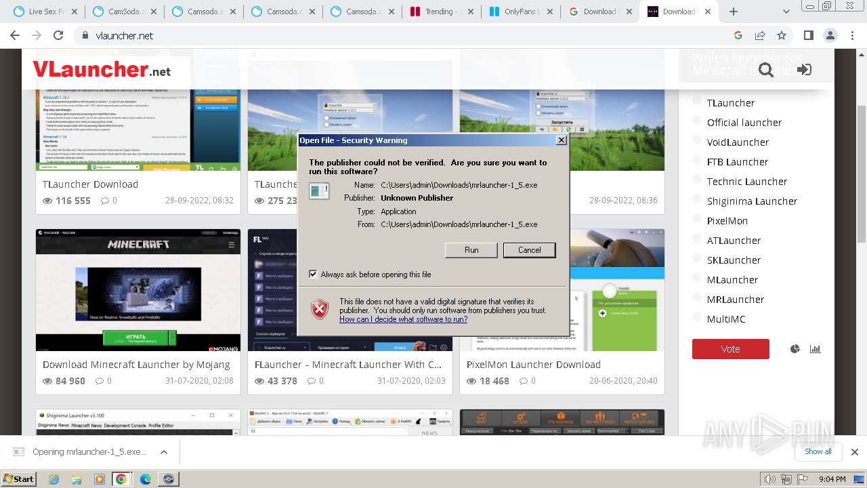
Task: Select MRLauncher poll option
Action: coord(697,298)
